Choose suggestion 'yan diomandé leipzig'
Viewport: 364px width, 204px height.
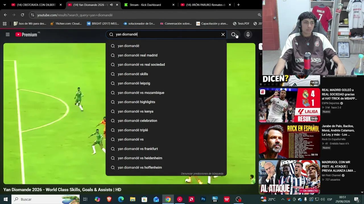[x=166, y=83]
